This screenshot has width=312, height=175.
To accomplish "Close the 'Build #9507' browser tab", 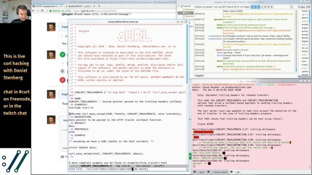I will 94,6.
